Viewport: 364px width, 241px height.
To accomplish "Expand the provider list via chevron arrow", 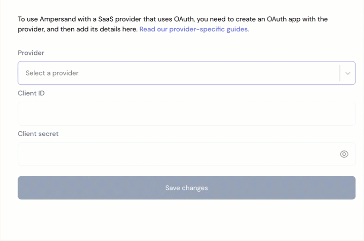I will coord(348,73).
